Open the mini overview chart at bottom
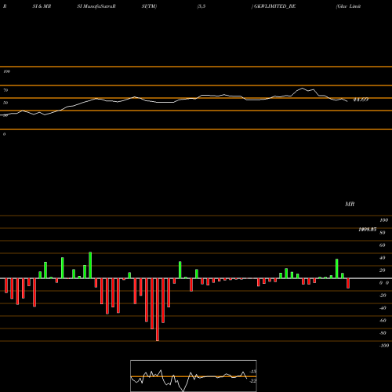 [x=194, y=376]
